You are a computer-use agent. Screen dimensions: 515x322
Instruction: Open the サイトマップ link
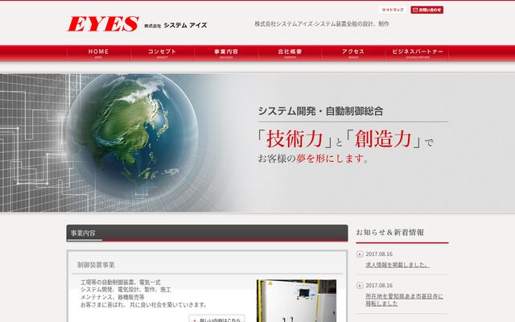pyautogui.click(x=393, y=10)
